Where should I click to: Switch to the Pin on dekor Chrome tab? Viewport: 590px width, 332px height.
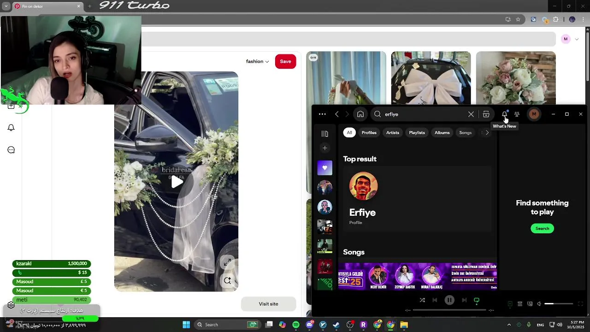point(47,6)
